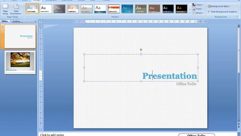This screenshot has width=241, height=136.
Task: Open the theme Colors dropdown
Action: [x=198, y=5]
